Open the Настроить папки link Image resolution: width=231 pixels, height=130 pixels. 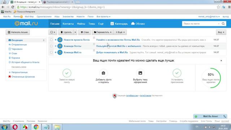19,67
